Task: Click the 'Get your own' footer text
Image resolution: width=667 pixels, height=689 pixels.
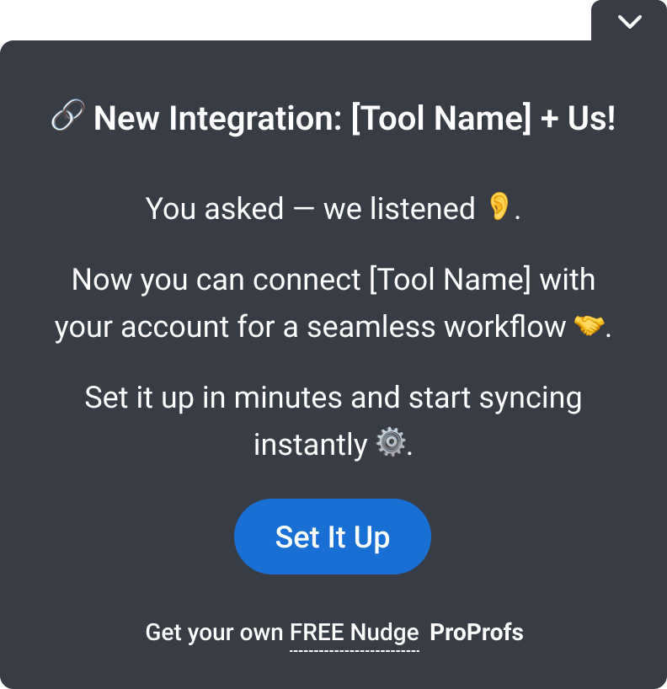Action: click(x=214, y=633)
